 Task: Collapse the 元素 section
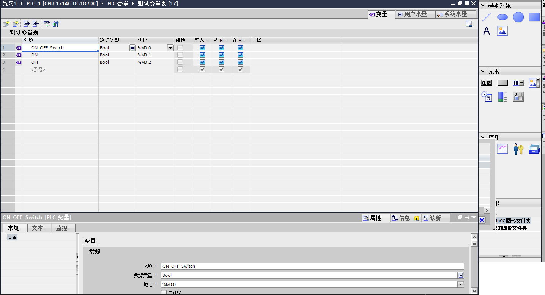point(483,71)
